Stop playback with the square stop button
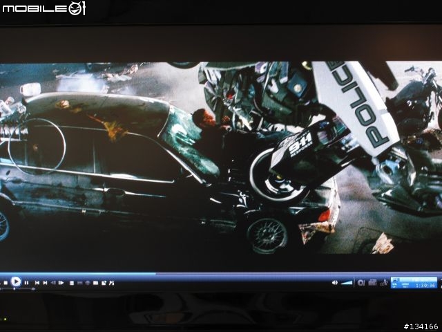Viewport: 442px width, 332px height. click(x=6, y=283)
